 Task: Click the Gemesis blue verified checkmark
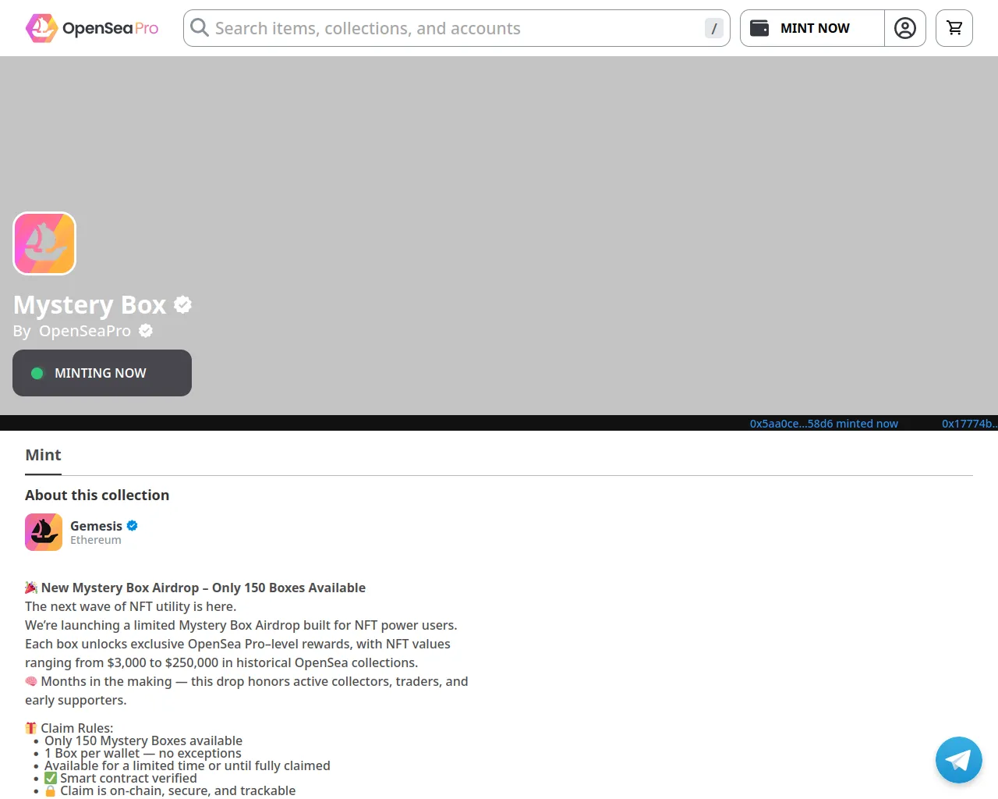pyautogui.click(x=133, y=526)
